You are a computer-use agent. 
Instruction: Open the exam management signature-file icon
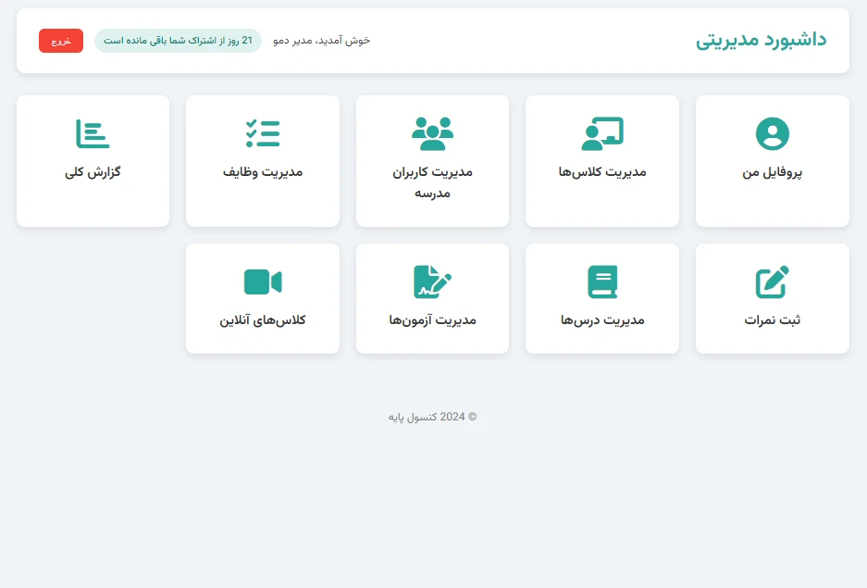(432, 281)
